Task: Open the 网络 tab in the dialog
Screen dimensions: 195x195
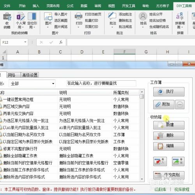Action: pos(13,75)
